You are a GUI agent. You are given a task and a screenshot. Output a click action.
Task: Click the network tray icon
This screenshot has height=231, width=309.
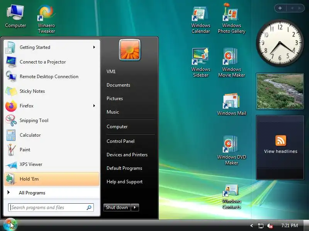pos(260,226)
